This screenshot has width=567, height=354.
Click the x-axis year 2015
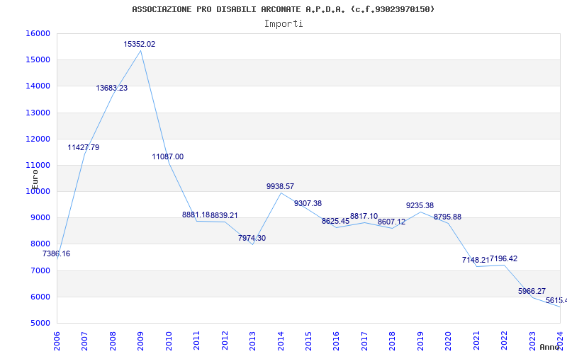coord(308,341)
